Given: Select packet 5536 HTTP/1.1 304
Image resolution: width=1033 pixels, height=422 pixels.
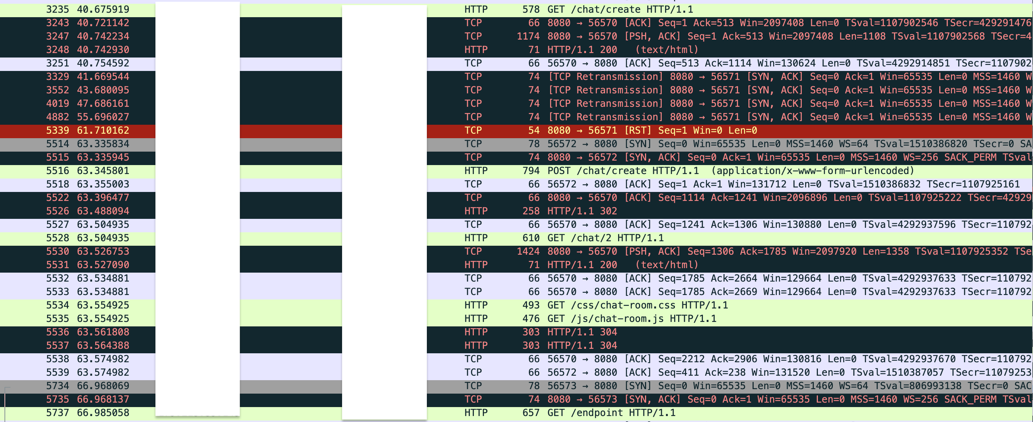Looking at the screenshot, I should (x=582, y=332).
